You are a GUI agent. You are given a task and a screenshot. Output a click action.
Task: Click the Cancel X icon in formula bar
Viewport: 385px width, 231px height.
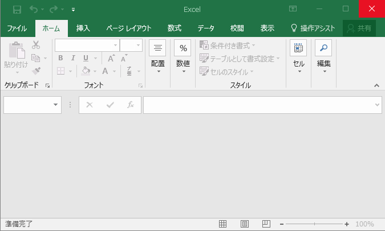tap(90, 105)
